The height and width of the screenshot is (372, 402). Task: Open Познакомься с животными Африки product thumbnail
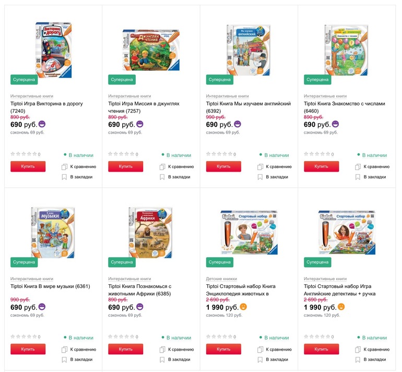[151, 232]
